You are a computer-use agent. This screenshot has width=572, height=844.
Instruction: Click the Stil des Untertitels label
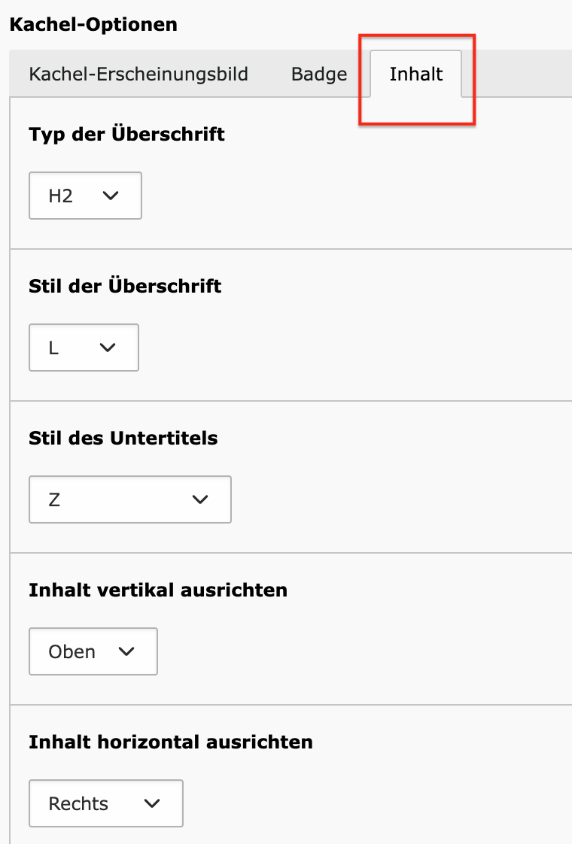tap(123, 439)
